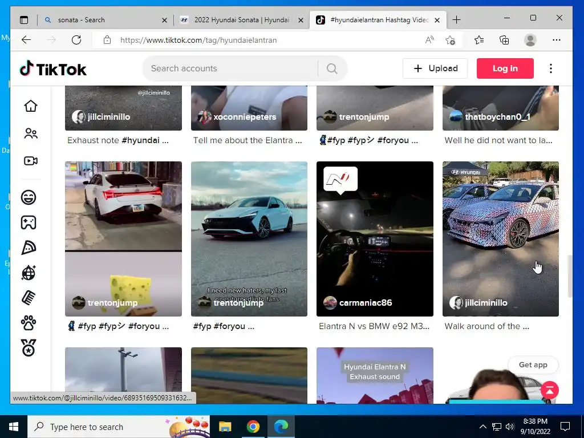This screenshot has width=584, height=438.
Task: Open the Following people icon in sidebar
Action: 31,133
